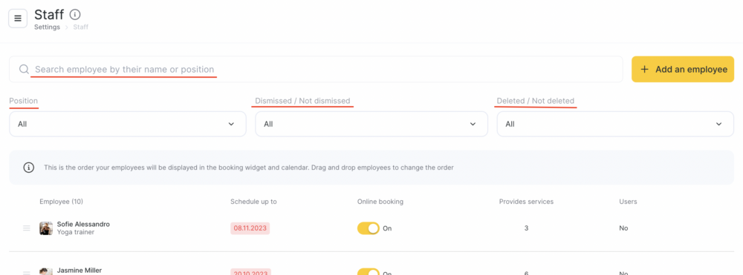Screen dimensions: 743x275
Task: Click the info icon in the order notice banner
Action: pos(29,168)
